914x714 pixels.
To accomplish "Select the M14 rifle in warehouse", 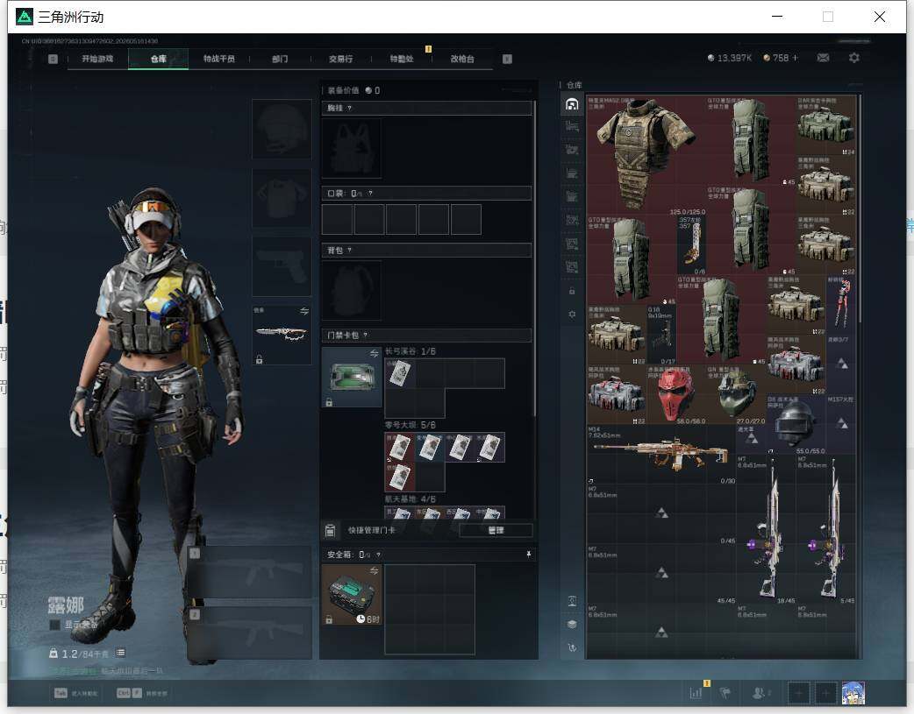I will tap(661, 455).
